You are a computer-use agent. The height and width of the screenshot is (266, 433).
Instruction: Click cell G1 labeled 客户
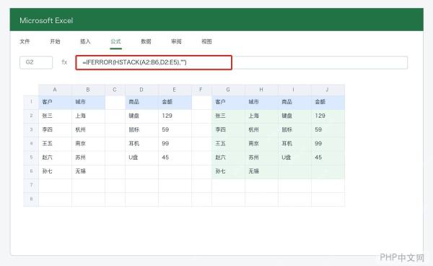[228, 102]
